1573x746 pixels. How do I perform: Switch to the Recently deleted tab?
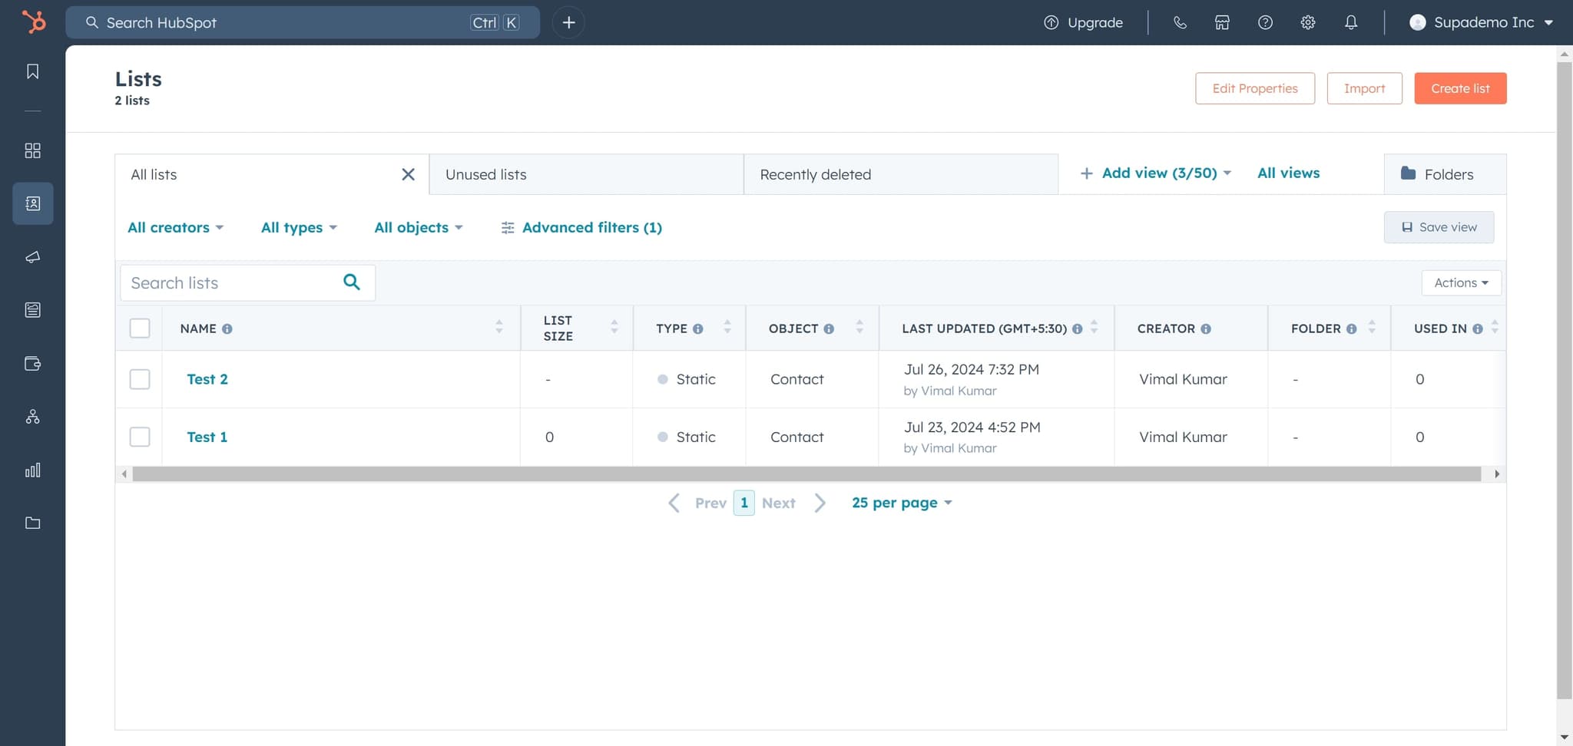tap(900, 174)
